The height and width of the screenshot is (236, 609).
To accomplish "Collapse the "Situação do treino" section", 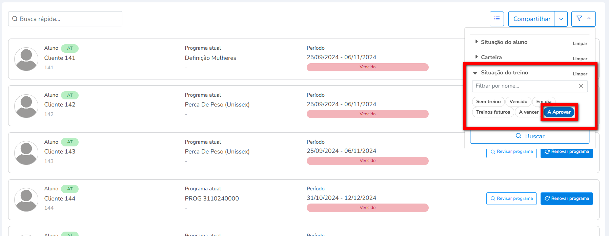I will [504, 73].
